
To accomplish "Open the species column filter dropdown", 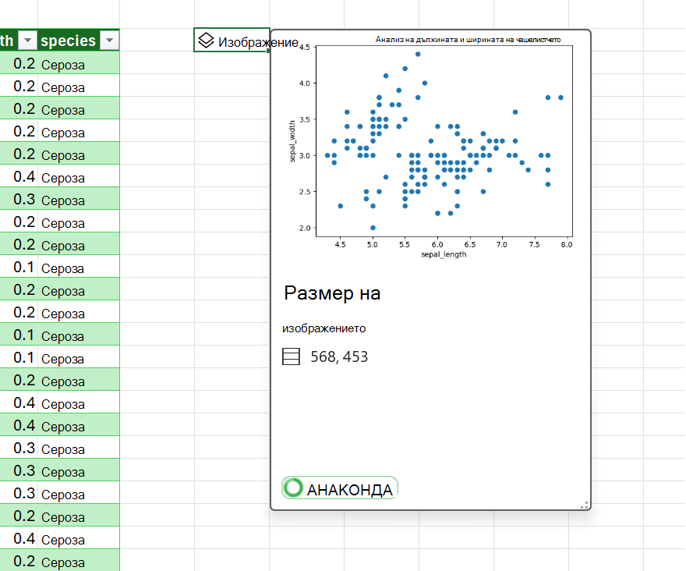I will (109, 41).
